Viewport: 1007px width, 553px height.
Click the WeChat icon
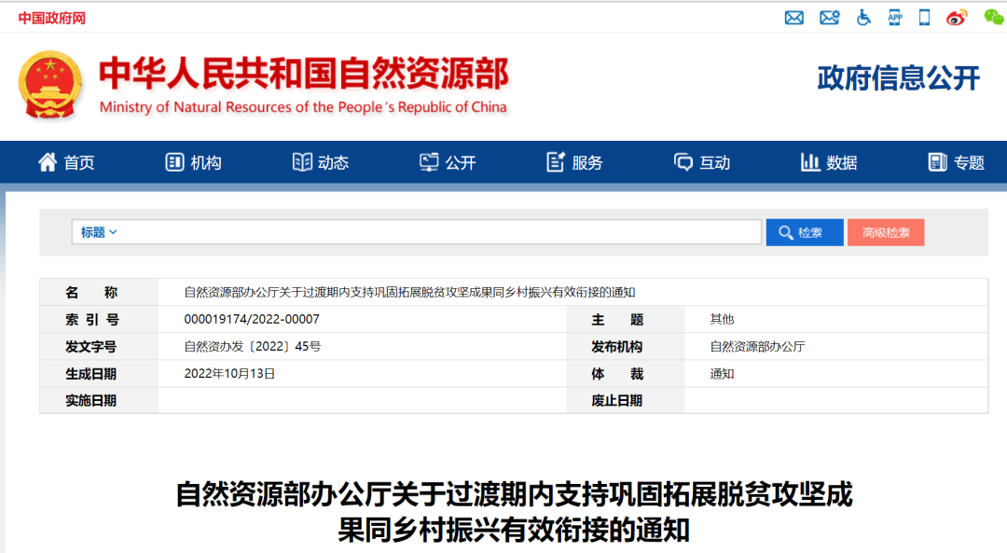(994, 18)
